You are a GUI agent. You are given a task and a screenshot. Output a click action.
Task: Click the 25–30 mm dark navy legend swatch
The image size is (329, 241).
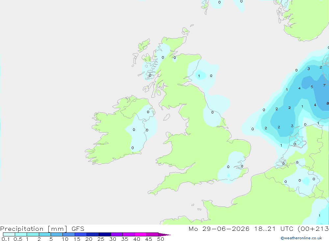[x=105, y=234]
